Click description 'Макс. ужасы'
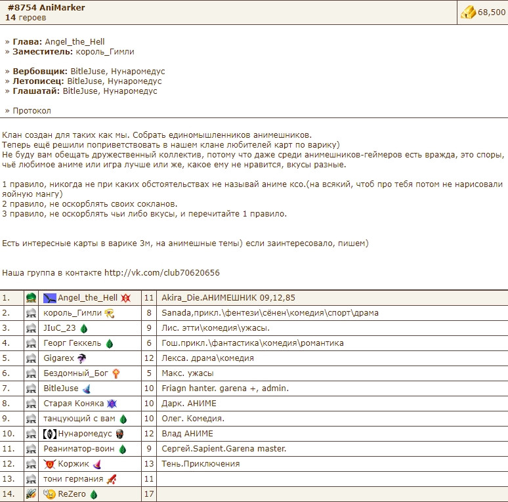508x502 pixels. [x=188, y=373]
